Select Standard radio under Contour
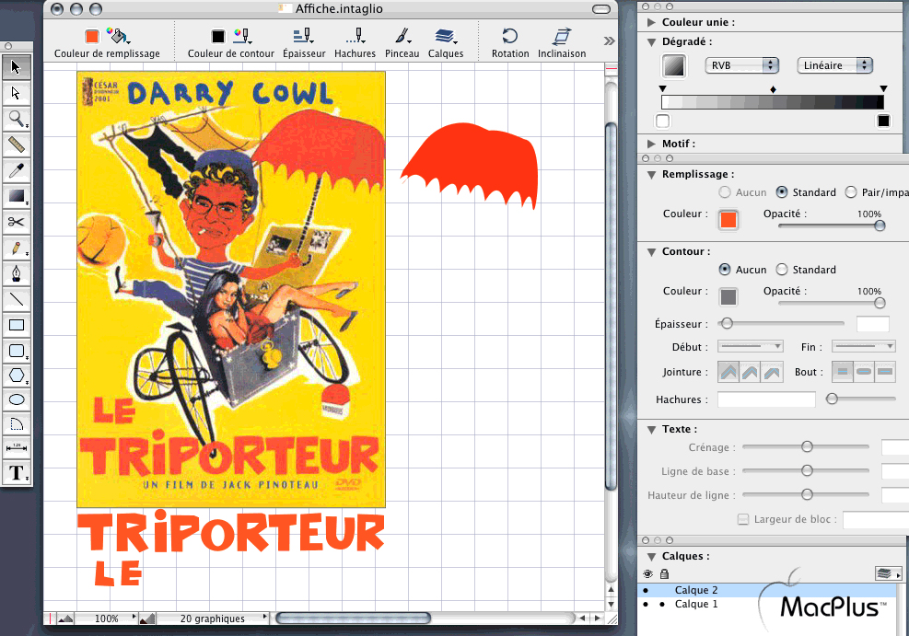 (x=782, y=270)
